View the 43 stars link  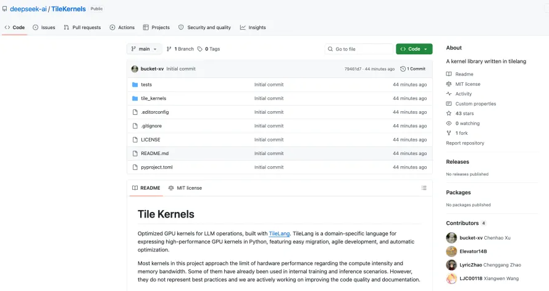[464, 114]
